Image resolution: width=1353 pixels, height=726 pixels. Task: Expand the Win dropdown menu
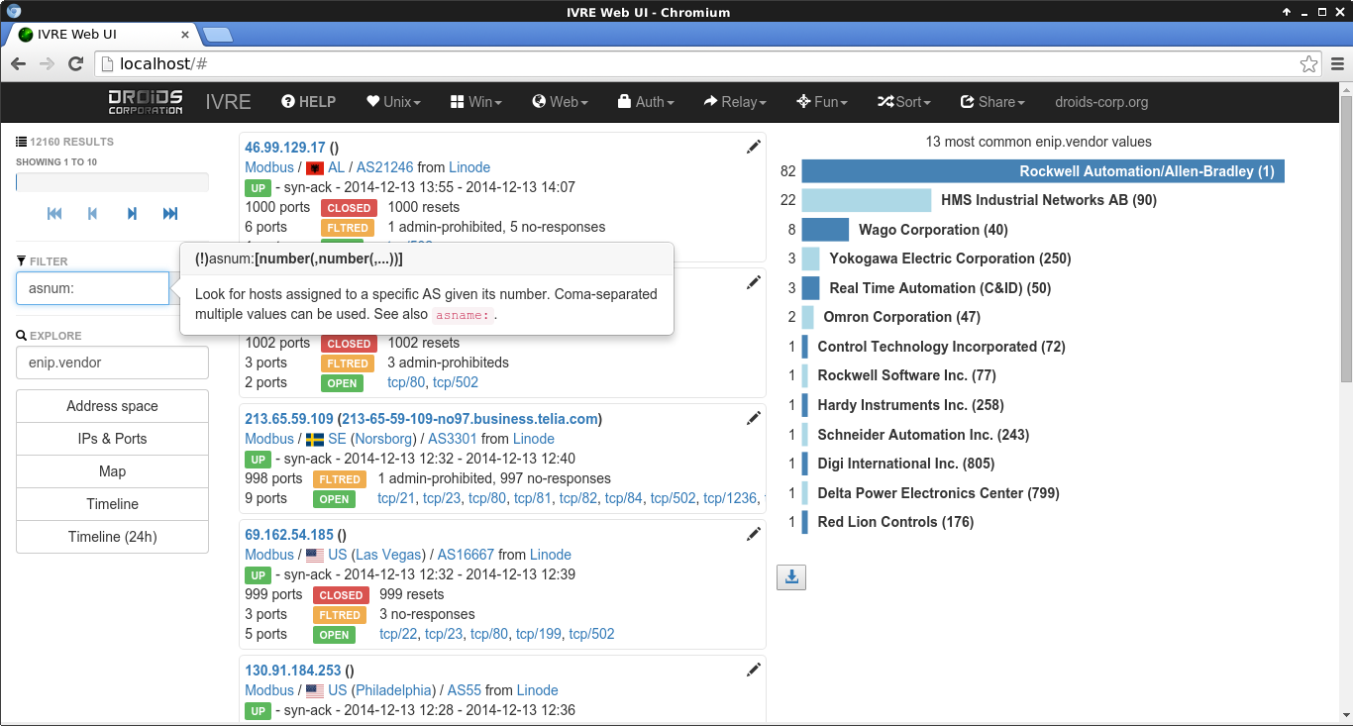point(475,102)
